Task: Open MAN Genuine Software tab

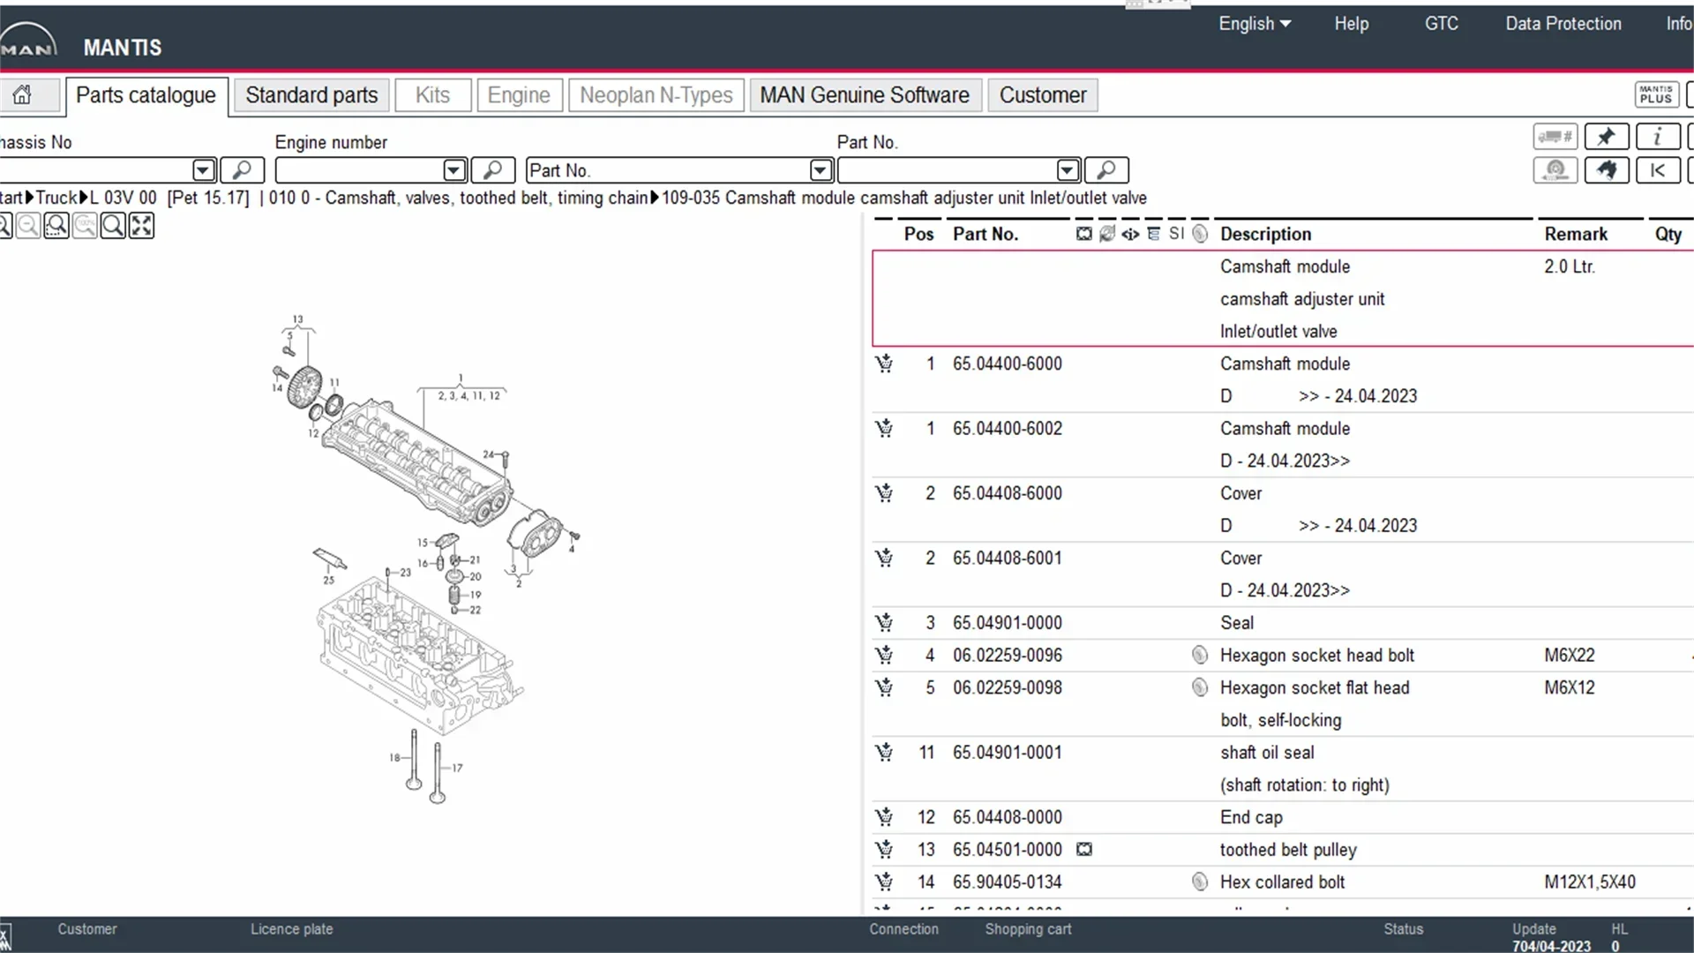Action: (x=864, y=95)
